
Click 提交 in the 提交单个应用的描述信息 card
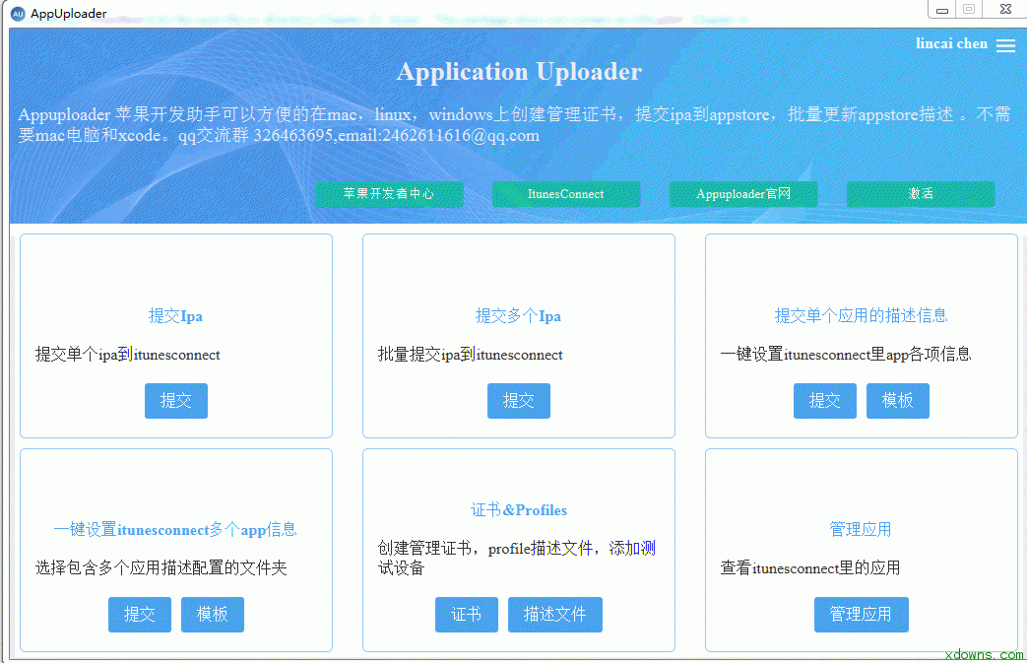(x=824, y=401)
